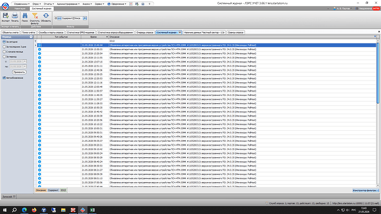Open Windows Start menu
Viewport: 381px width, 214px height.
(x=4, y=210)
